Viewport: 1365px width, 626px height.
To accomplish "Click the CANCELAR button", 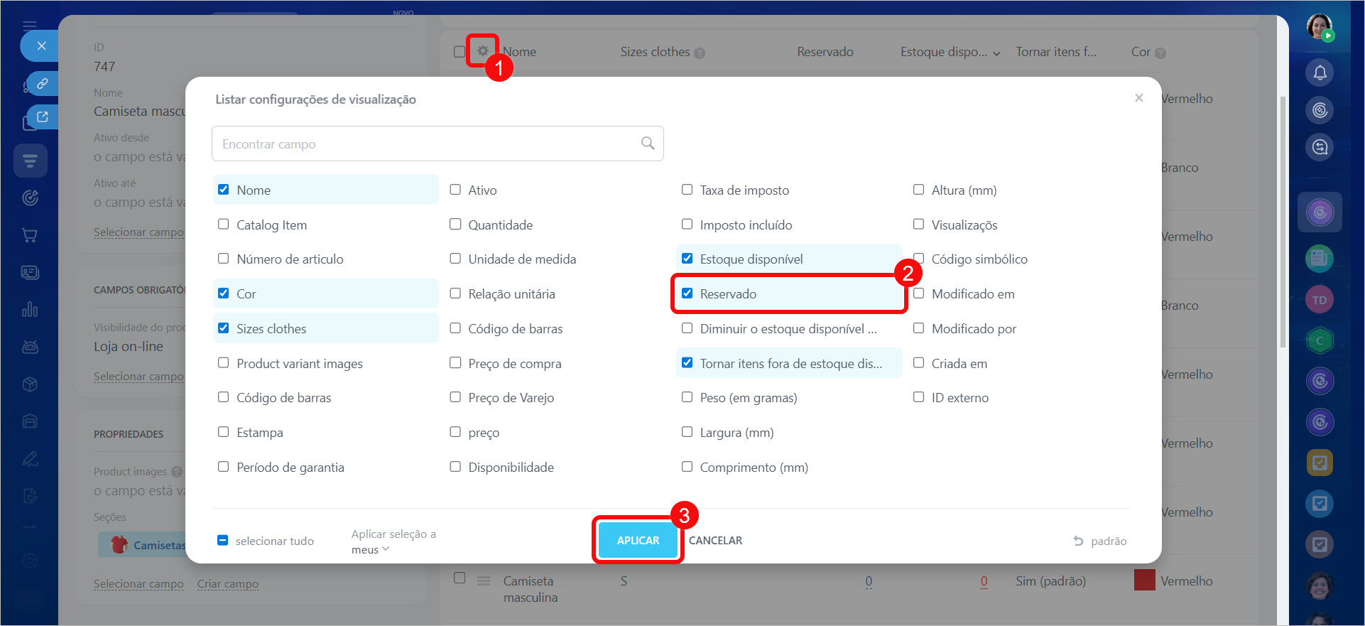I will click(x=715, y=541).
